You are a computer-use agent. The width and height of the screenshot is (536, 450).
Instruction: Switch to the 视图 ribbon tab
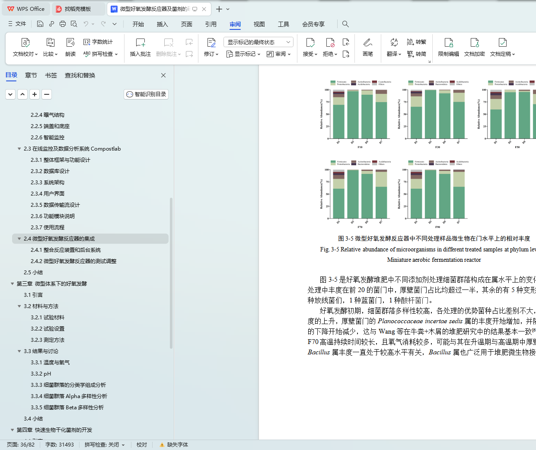click(x=259, y=24)
